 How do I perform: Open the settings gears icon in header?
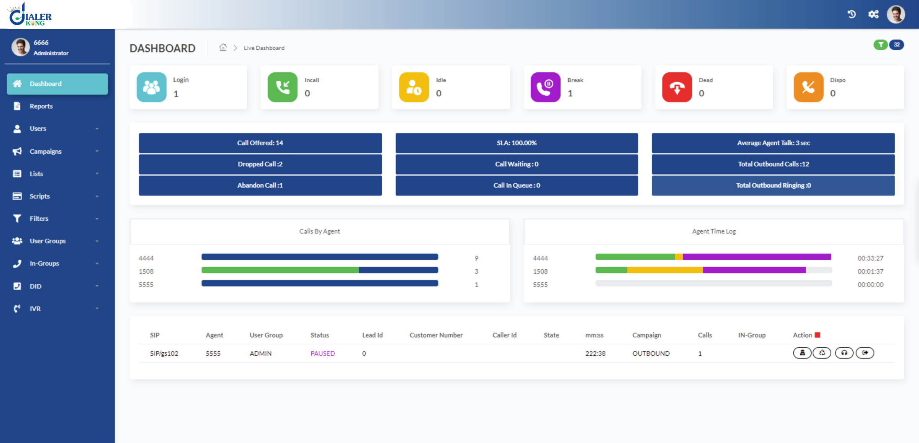click(x=873, y=15)
